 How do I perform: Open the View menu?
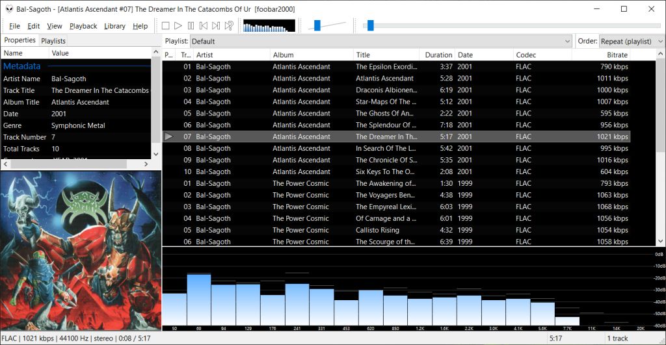tap(55, 26)
